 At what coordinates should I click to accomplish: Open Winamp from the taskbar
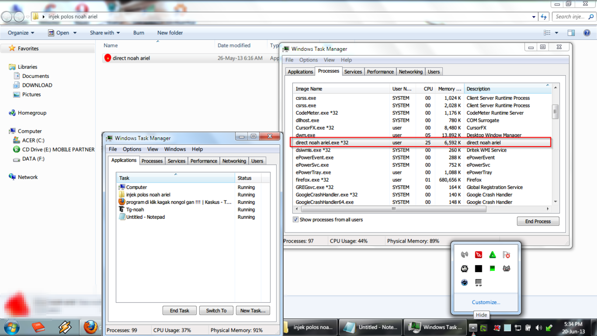click(x=64, y=327)
